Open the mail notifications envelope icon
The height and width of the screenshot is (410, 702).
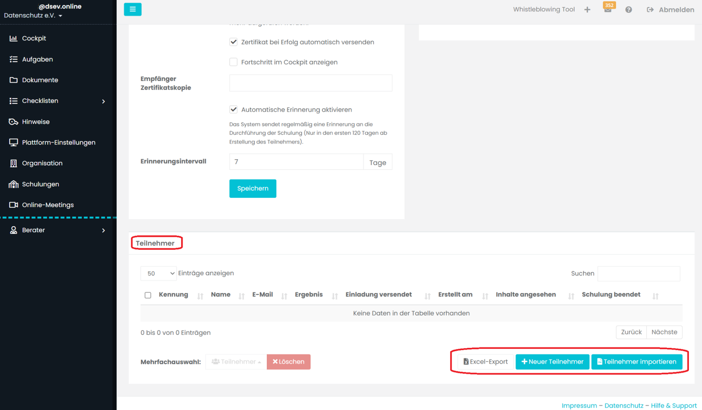point(608,10)
